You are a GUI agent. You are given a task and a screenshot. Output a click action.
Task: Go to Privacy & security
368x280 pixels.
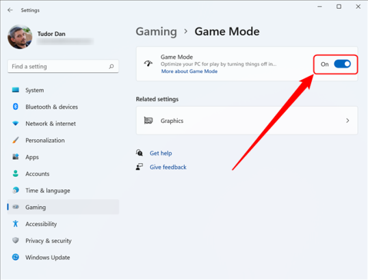pos(63,240)
